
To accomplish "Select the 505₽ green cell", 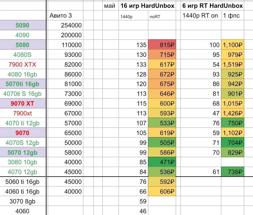I will click(162, 143).
